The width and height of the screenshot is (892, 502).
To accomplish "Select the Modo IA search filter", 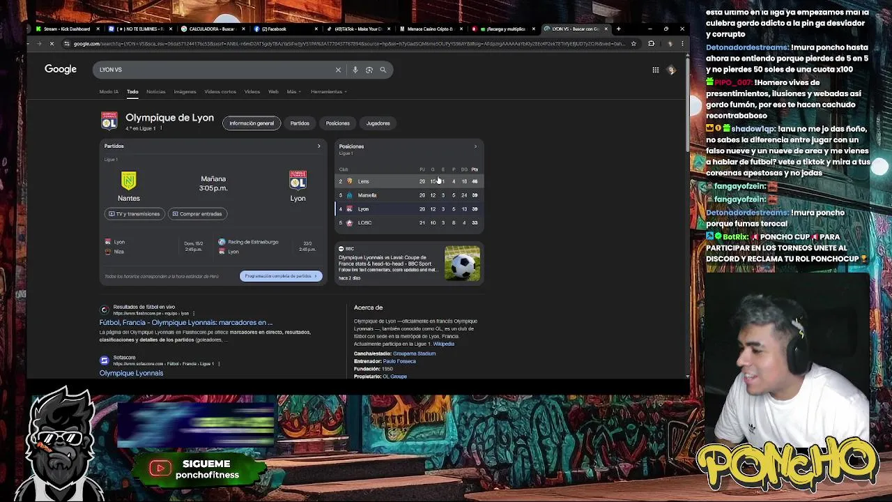I will click(109, 91).
